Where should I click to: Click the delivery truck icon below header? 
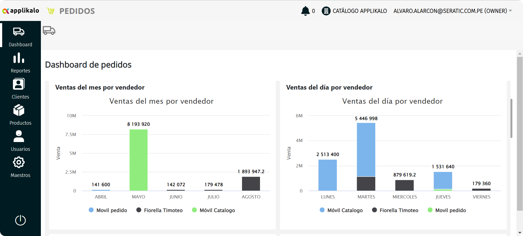click(49, 30)
